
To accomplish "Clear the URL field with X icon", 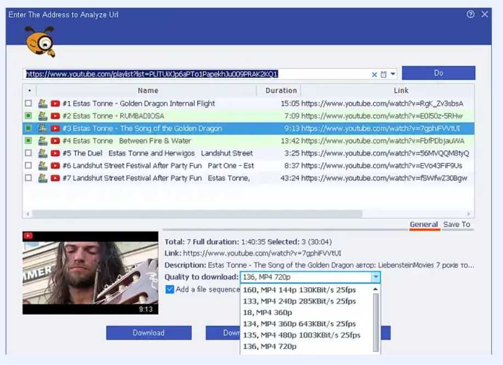I will 374,75.
